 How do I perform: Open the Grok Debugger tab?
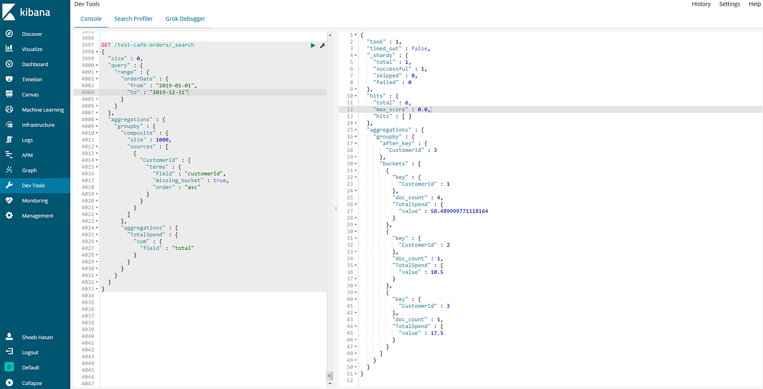click(185, 18)
